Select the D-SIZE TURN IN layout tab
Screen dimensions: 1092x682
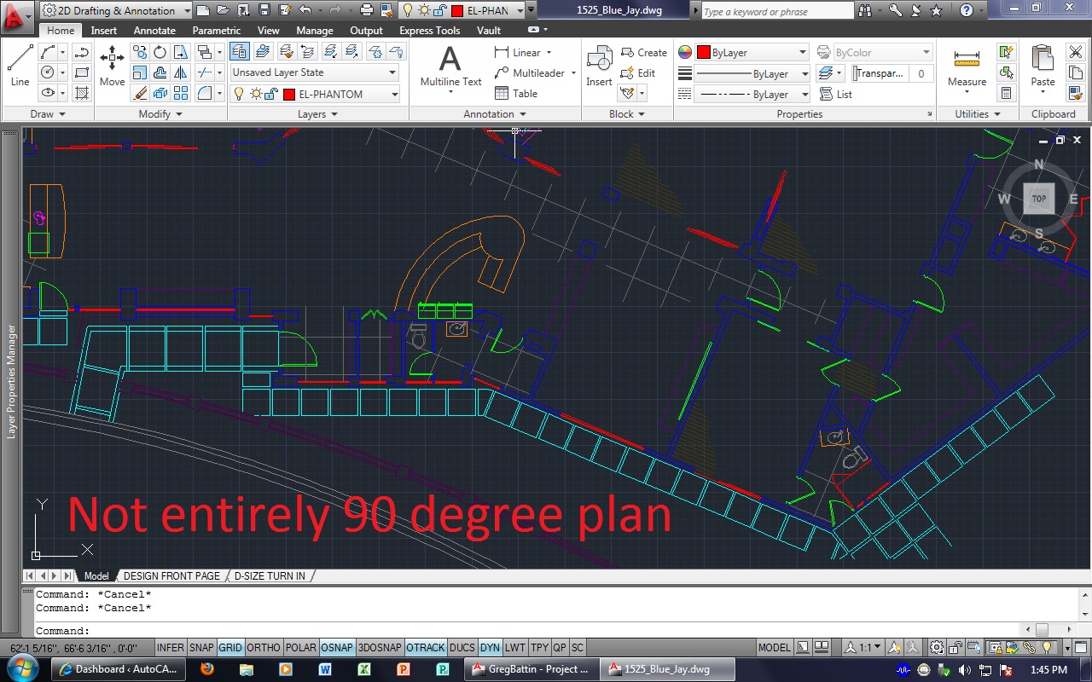[270, 575]
